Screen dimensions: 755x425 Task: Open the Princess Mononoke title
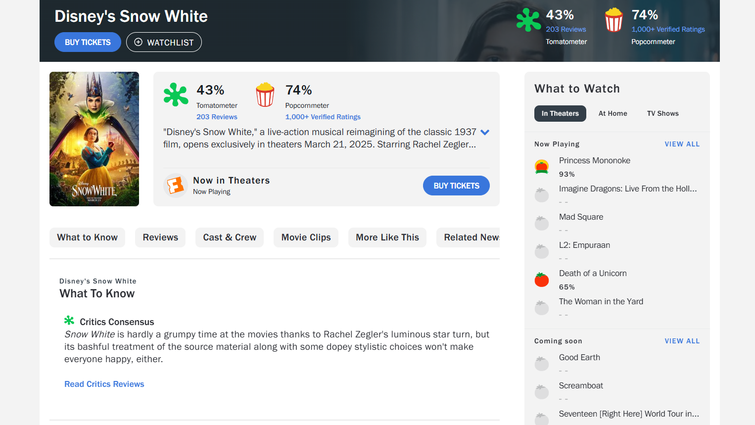[x=595, y=160]
